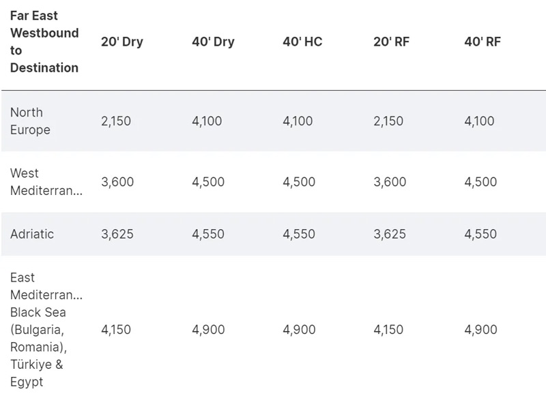Click Adriatic 20' Dry value 3,625
546x394 pixels.
(x=117, y=234)
